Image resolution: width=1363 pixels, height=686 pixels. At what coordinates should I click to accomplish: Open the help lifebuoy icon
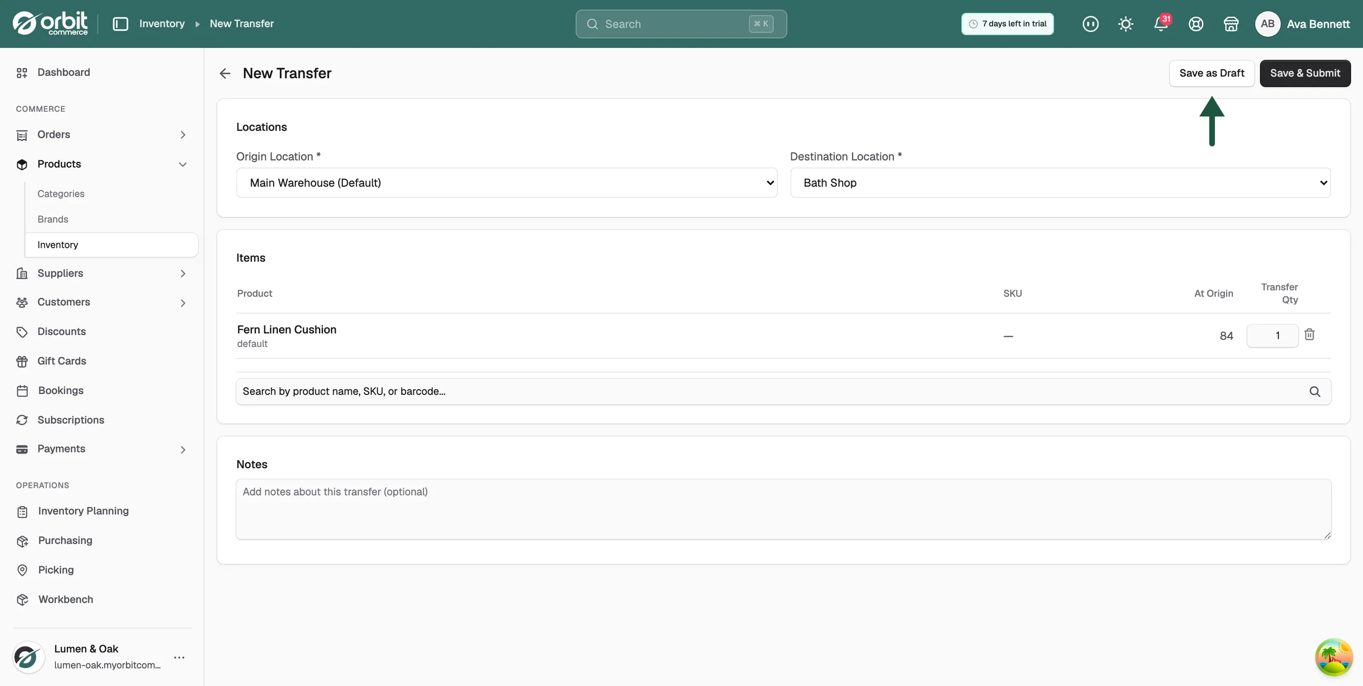pos(1196,24)
